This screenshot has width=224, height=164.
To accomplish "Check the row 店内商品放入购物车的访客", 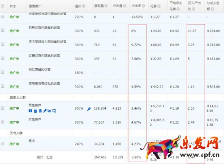I will tap(3, 44).
